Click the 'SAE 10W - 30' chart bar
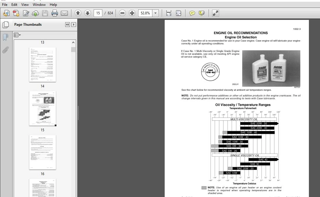The width and height of the screenshot is (320, 197). (x=233, y=141)
